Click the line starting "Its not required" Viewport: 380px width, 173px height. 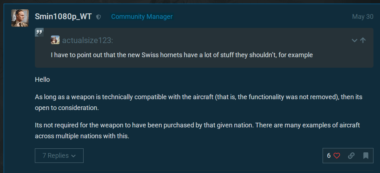(x=197, y=126)
